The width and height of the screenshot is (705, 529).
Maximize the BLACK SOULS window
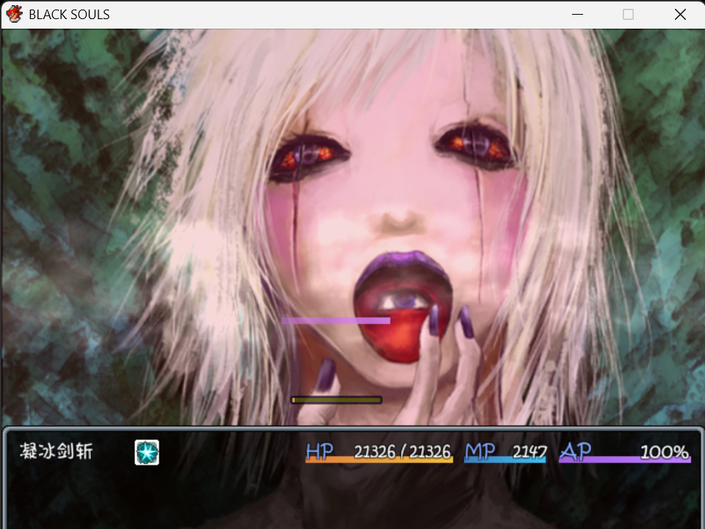coord(628,15)
